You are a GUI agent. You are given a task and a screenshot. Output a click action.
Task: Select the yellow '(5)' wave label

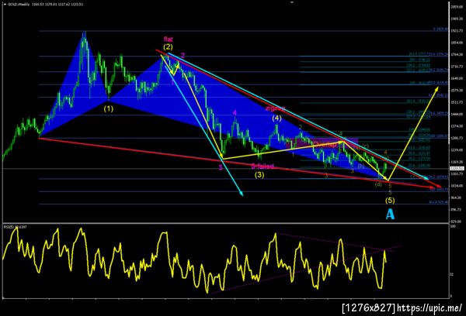click(390, 201)
